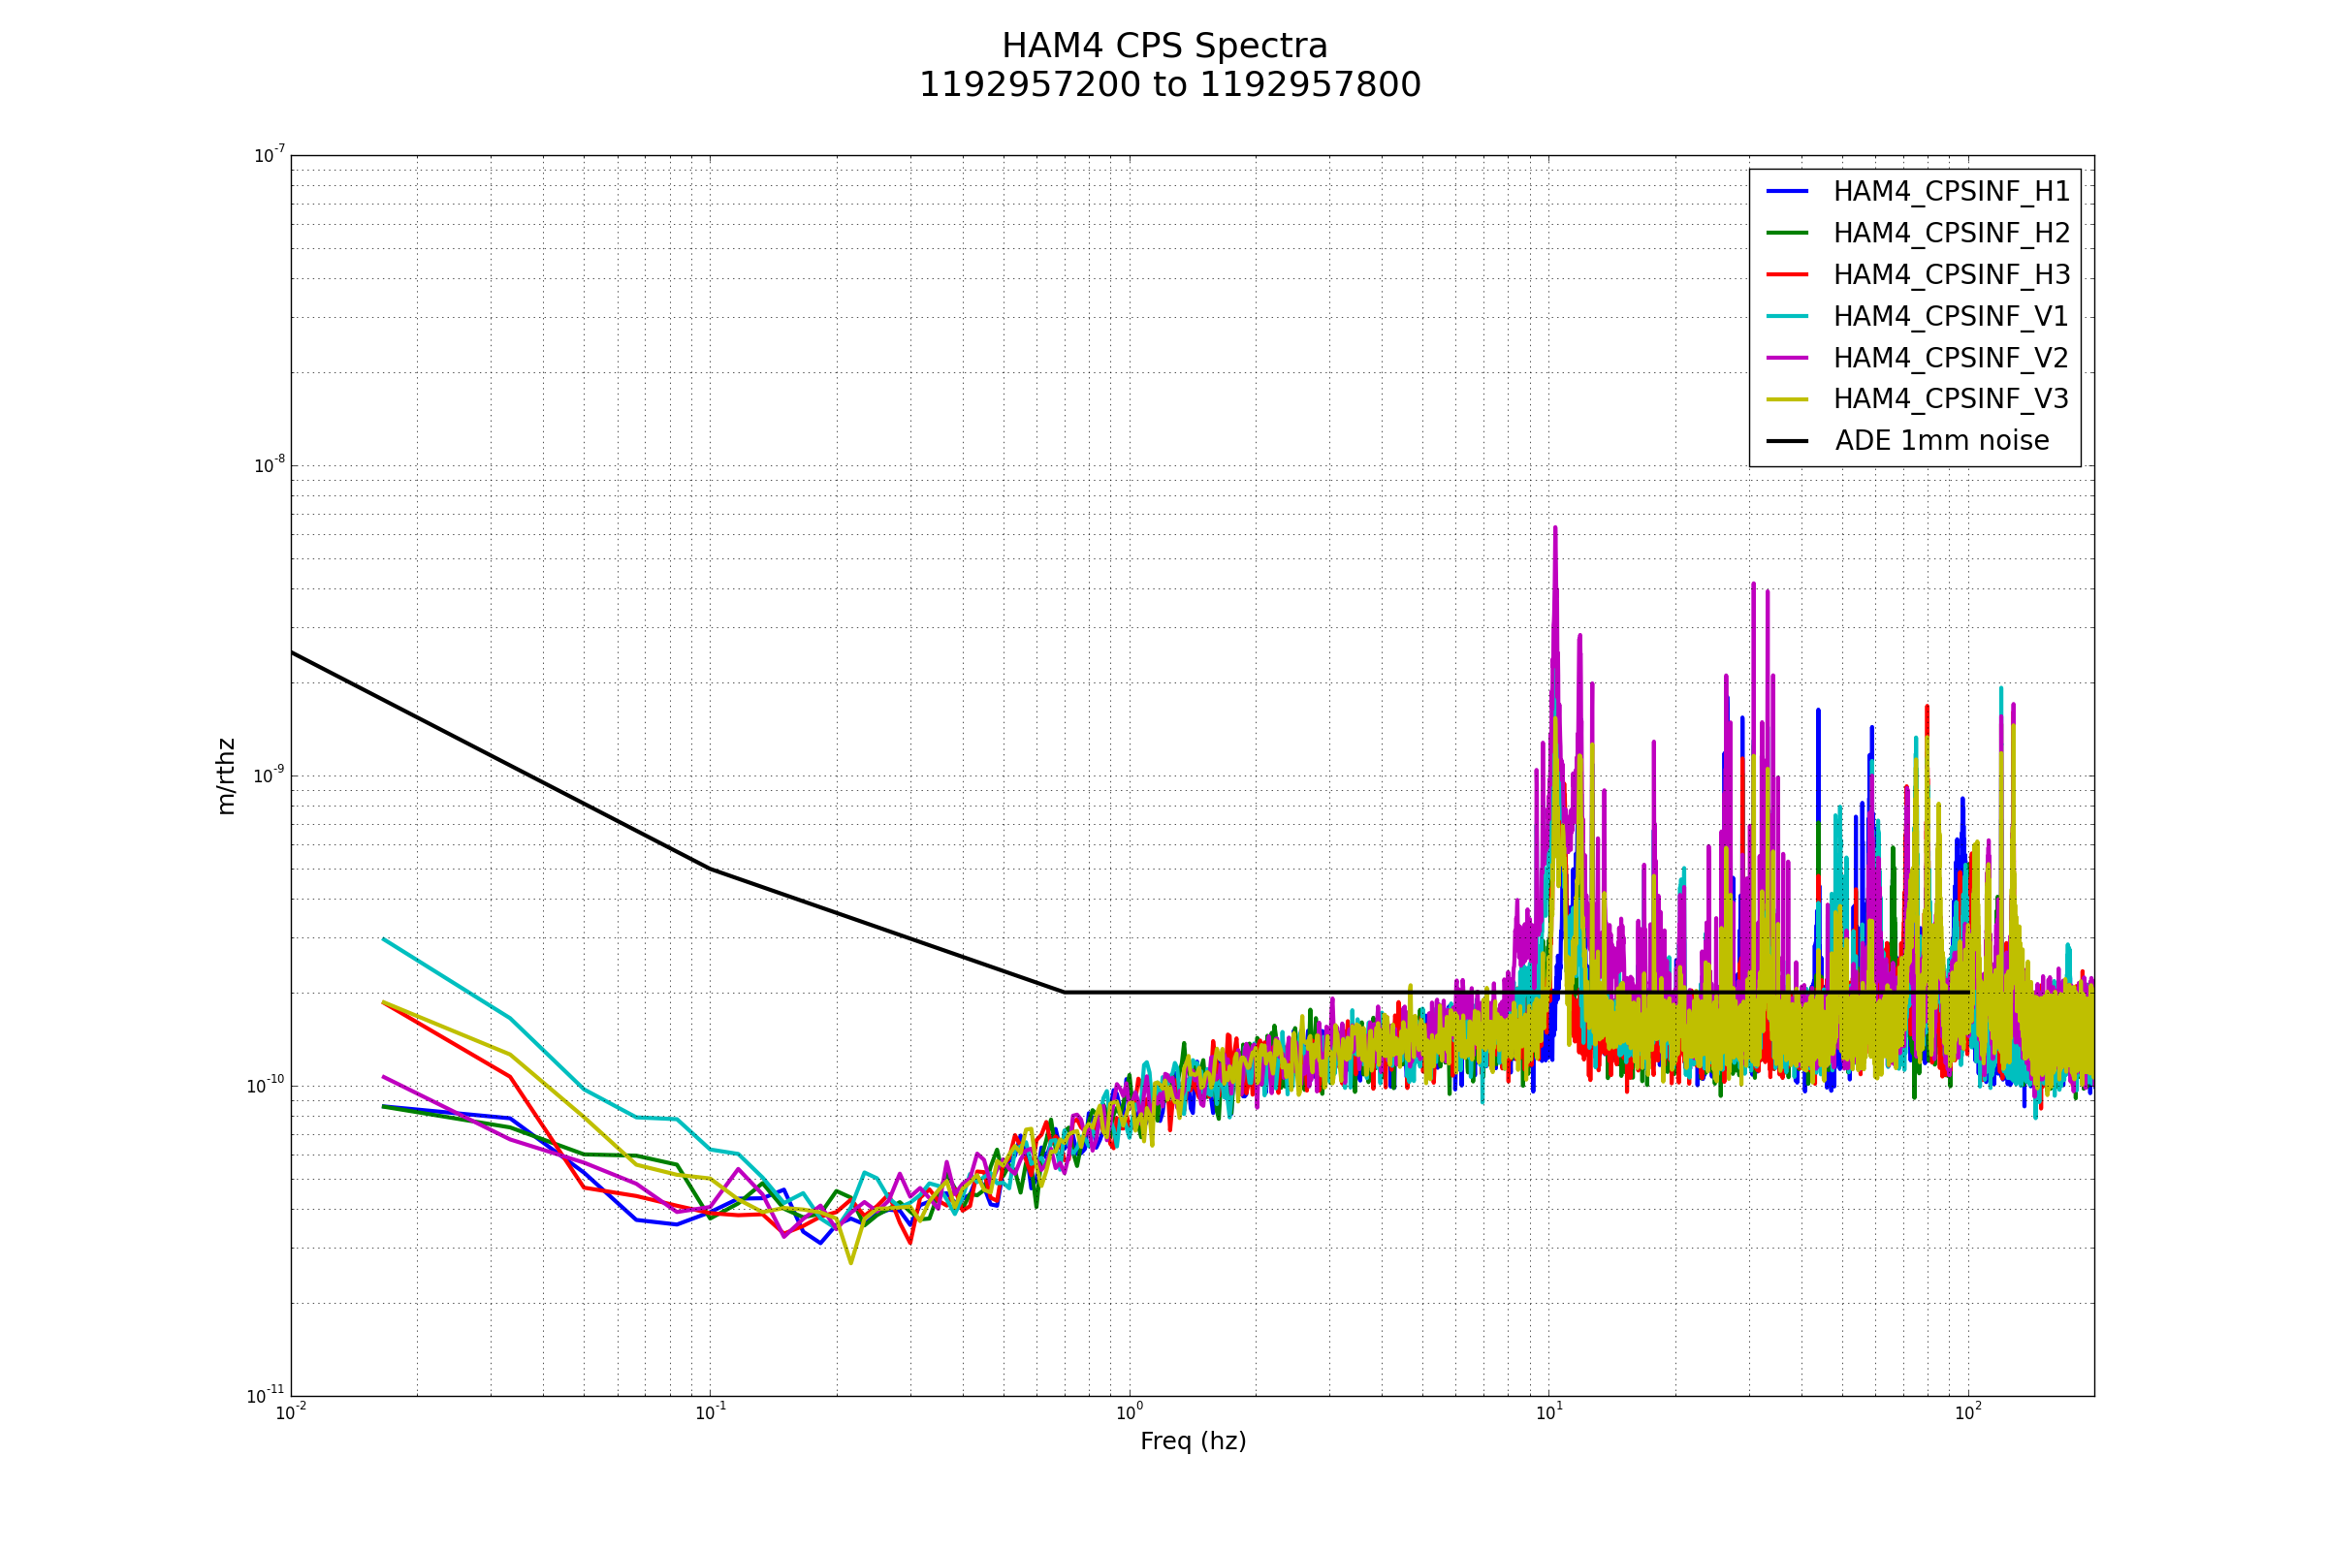Select HAM4_CPSINF_H2 legend label
This screenshot has height=1551, width=2327.
point(1951,234)
